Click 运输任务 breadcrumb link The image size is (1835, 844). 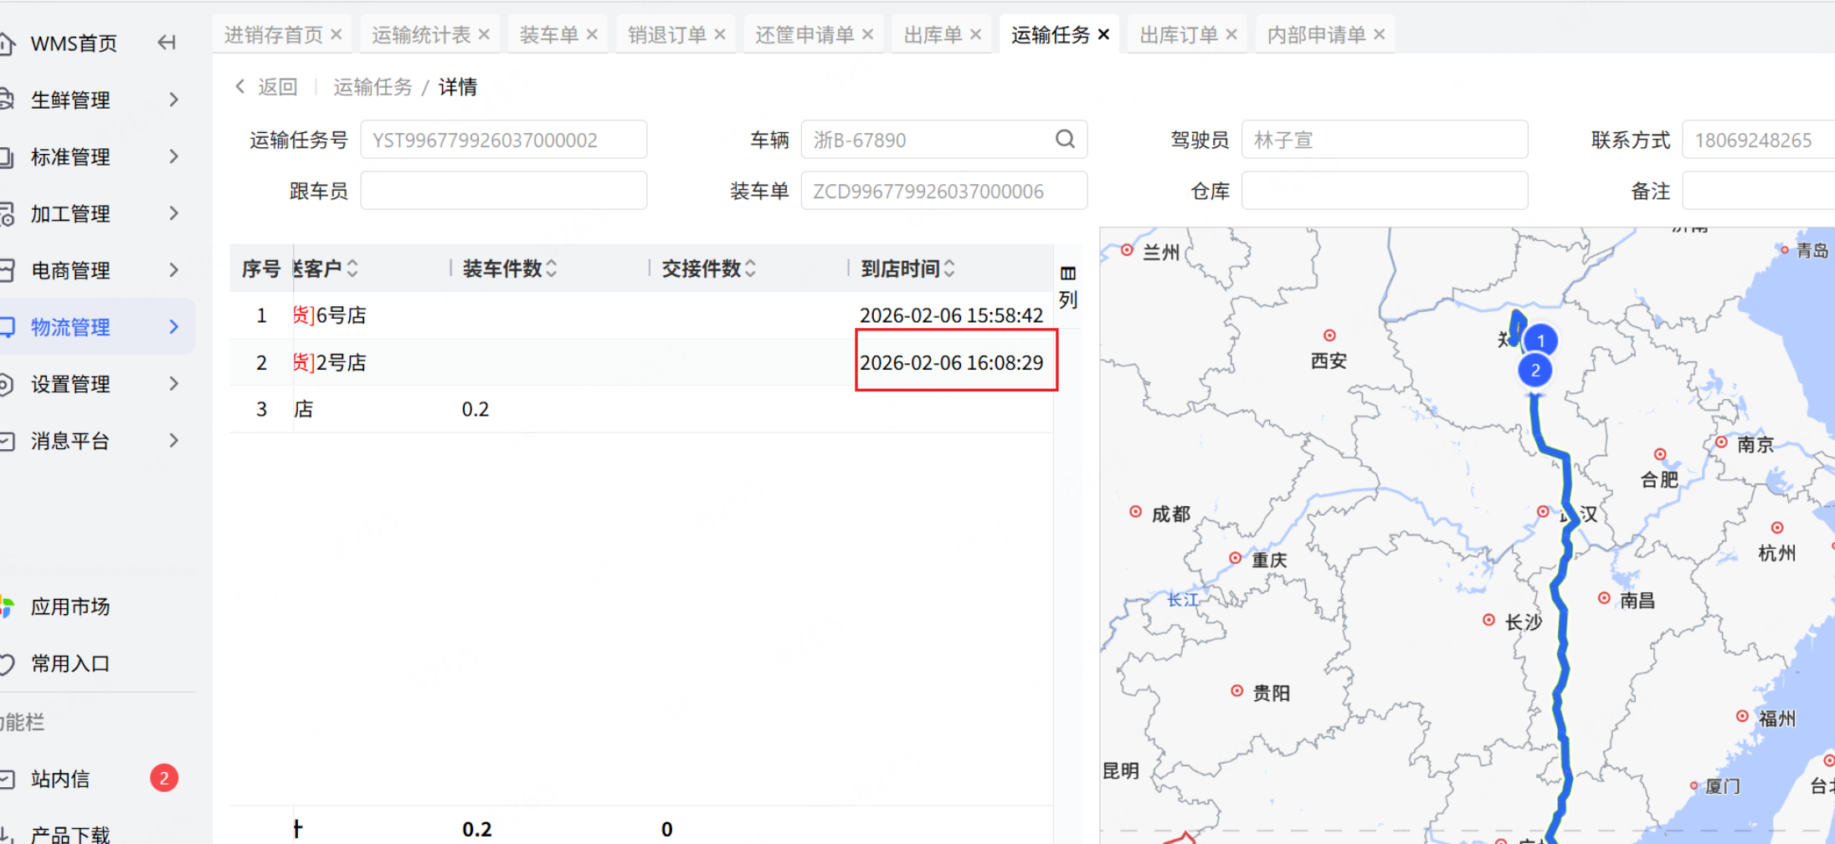[373, 87]
